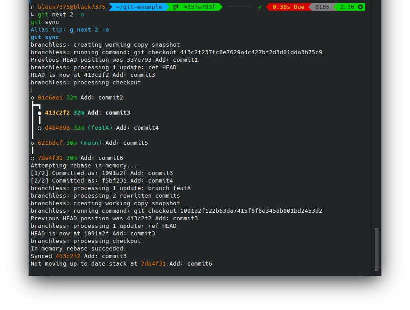Click commit hash 01c6ae1
The width and height of the screenshot is (410, 310).
coord(50,98)
